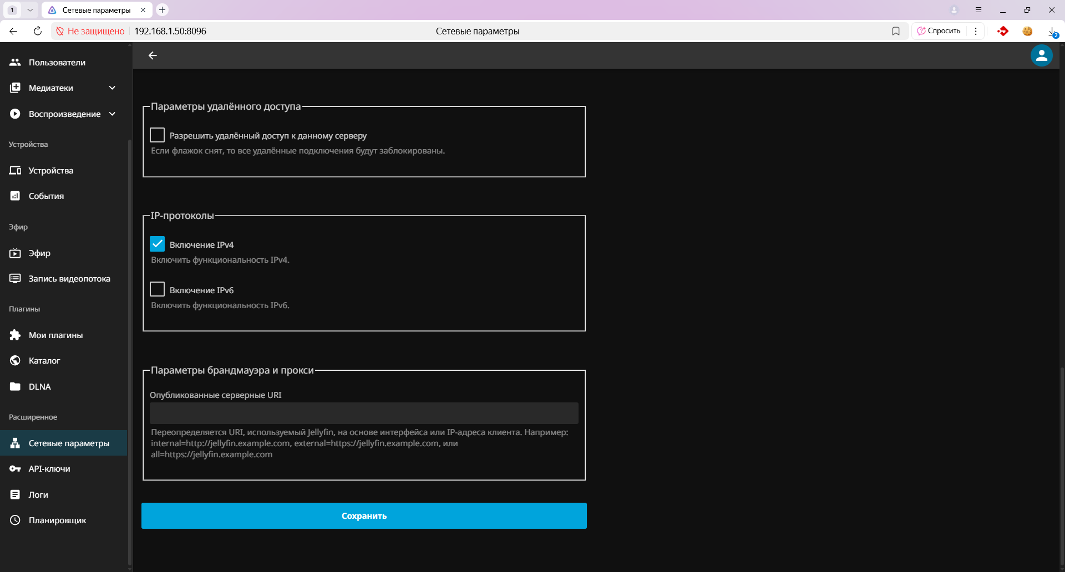
Task: Reload page using browser refresh icon
Action: (x=38, y=31)
